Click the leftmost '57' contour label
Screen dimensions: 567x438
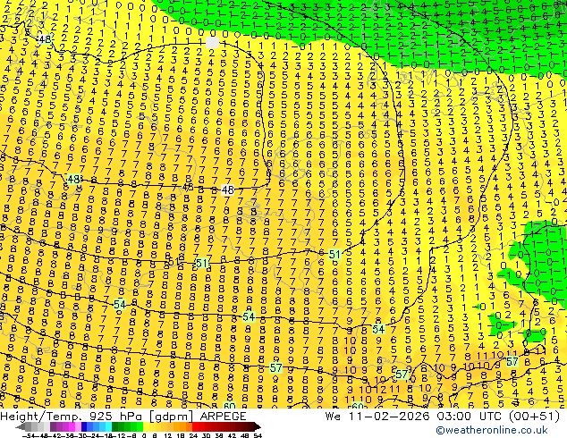click(276, 368)
